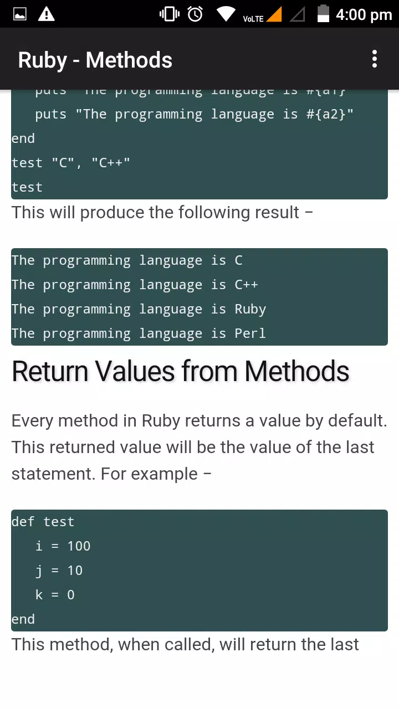The image size is (399, 709).
Task: Tap the battery icon in the status bar
Action: (x=323, y=14)
